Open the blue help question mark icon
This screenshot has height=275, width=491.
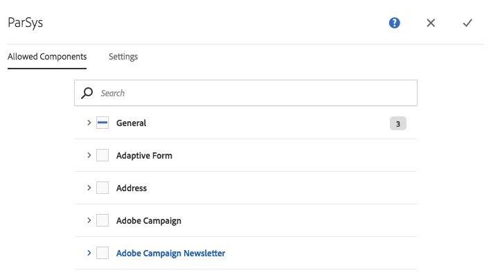point(394,23)
